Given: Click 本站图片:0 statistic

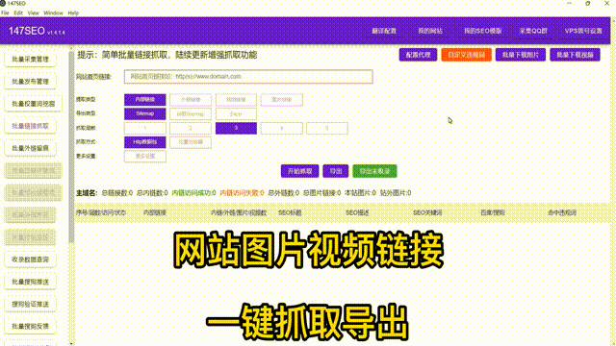Looking at the screenshot, I should click(x=360, y=193).
